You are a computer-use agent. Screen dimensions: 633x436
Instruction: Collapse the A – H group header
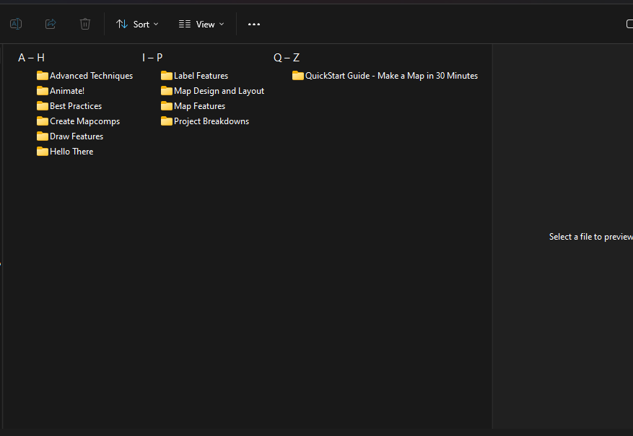pyautogui.click(x=31, y=58)
